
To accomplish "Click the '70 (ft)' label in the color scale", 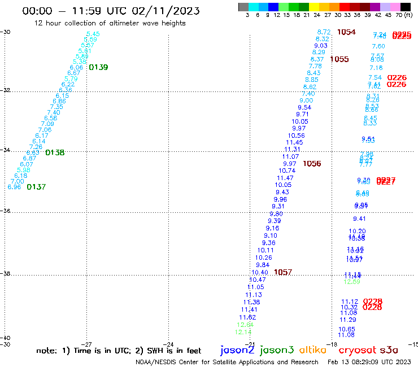I will coord(404,15).
